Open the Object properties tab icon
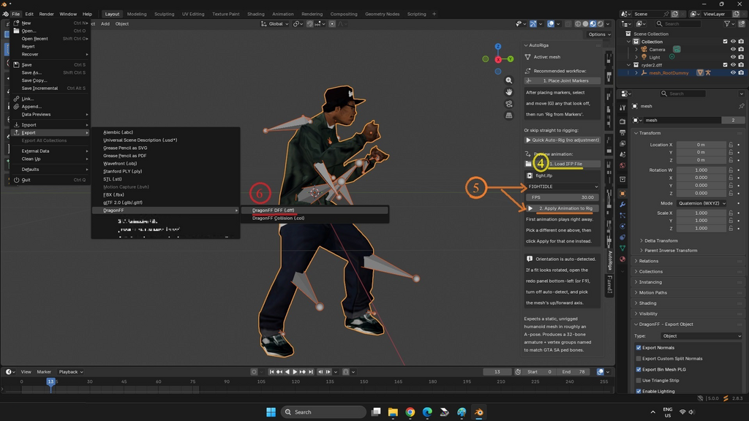 tap(622, 193)
